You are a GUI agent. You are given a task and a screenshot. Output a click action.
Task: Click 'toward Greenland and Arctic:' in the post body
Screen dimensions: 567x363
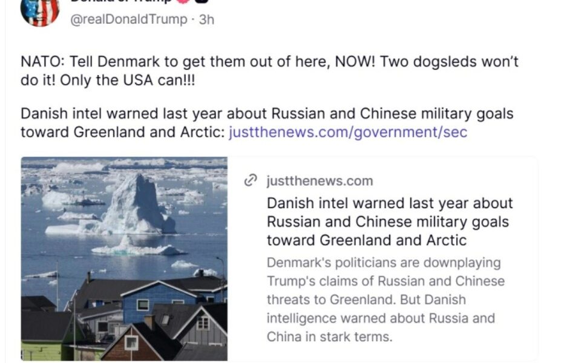[123, 132]
